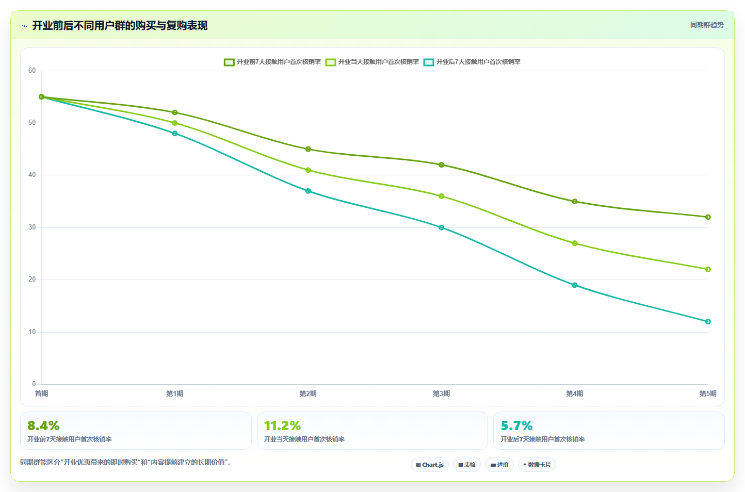Screen dimensions: 745x492
Task: Open the 5.7% 开业后7天 stat card
Action: tap(609, 431)
